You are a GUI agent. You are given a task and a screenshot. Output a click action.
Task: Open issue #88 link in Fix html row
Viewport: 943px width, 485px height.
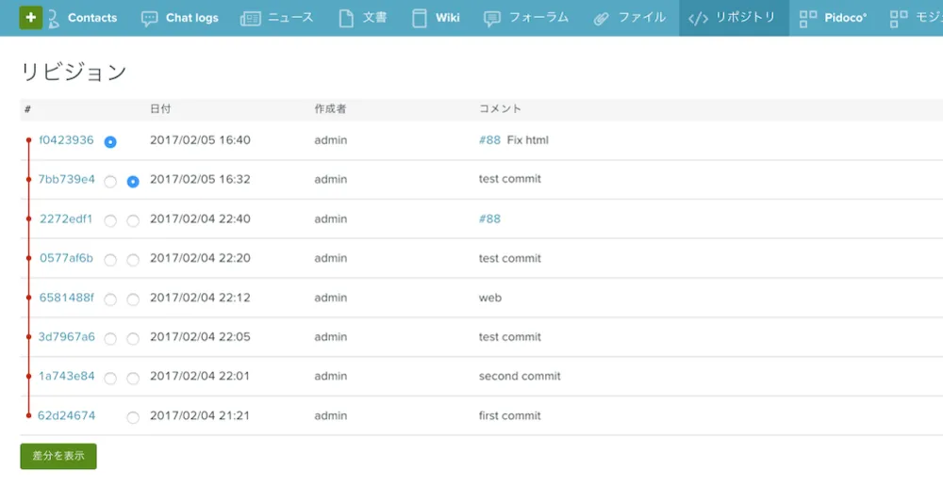pyautogui.click(x=489, y=140)
